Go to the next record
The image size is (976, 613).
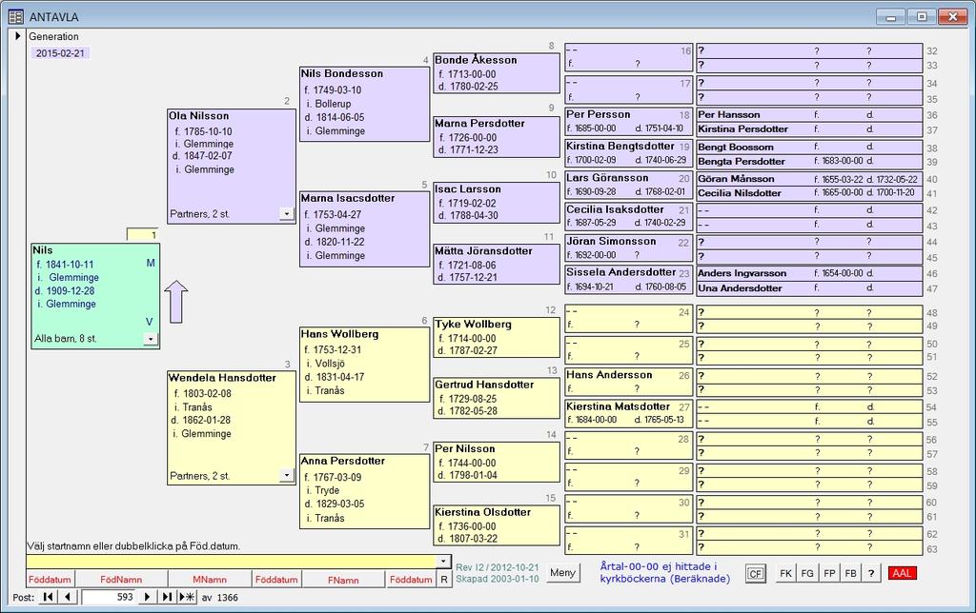point(147,597)
